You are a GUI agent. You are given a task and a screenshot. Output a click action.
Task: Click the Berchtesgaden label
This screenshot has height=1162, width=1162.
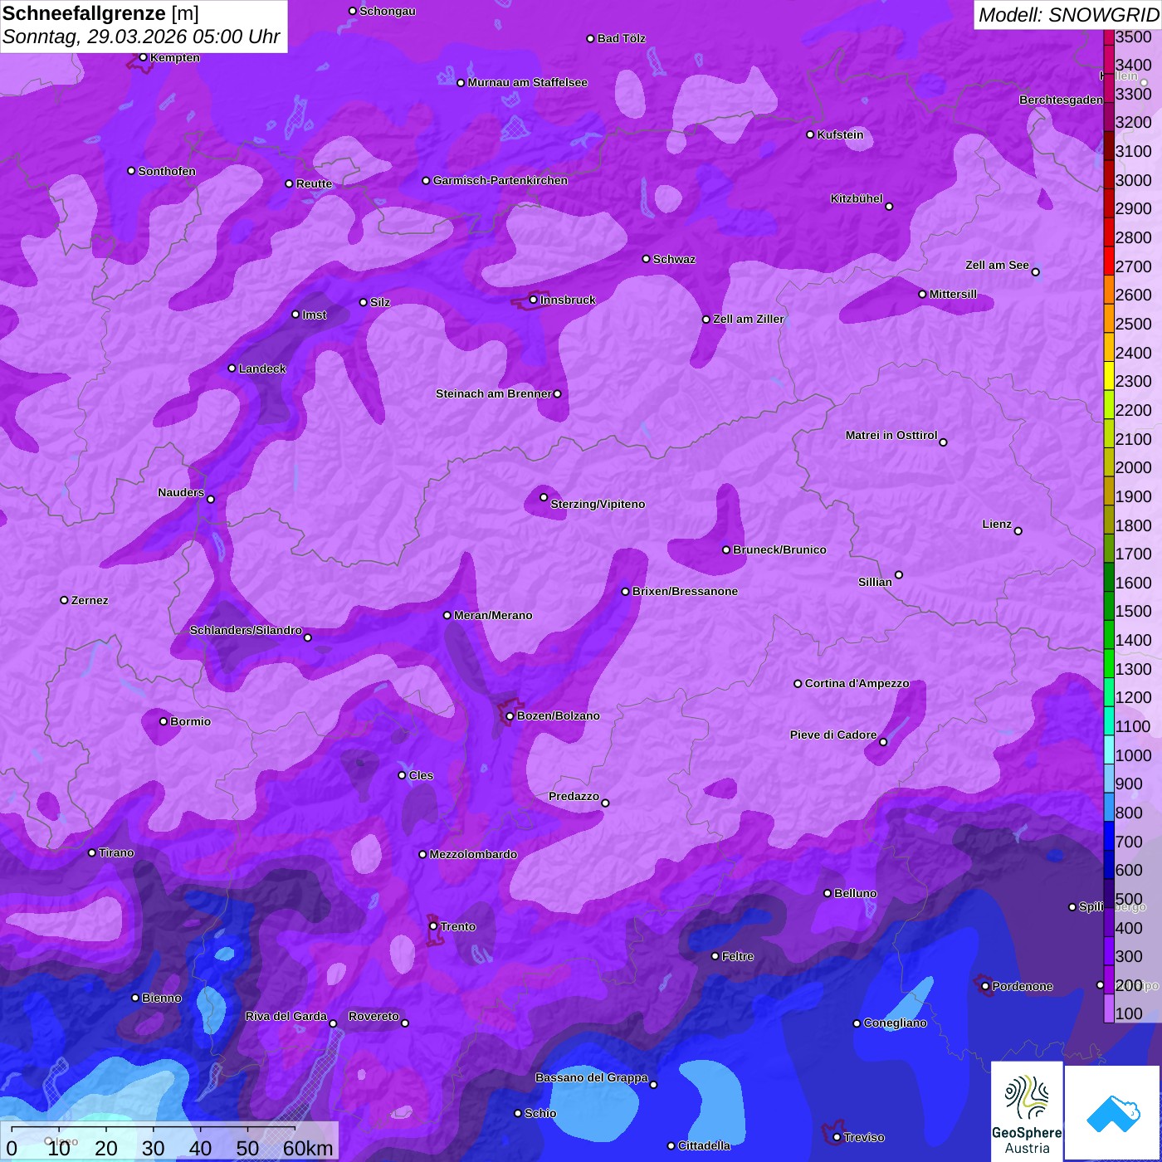coord(1061,100)
